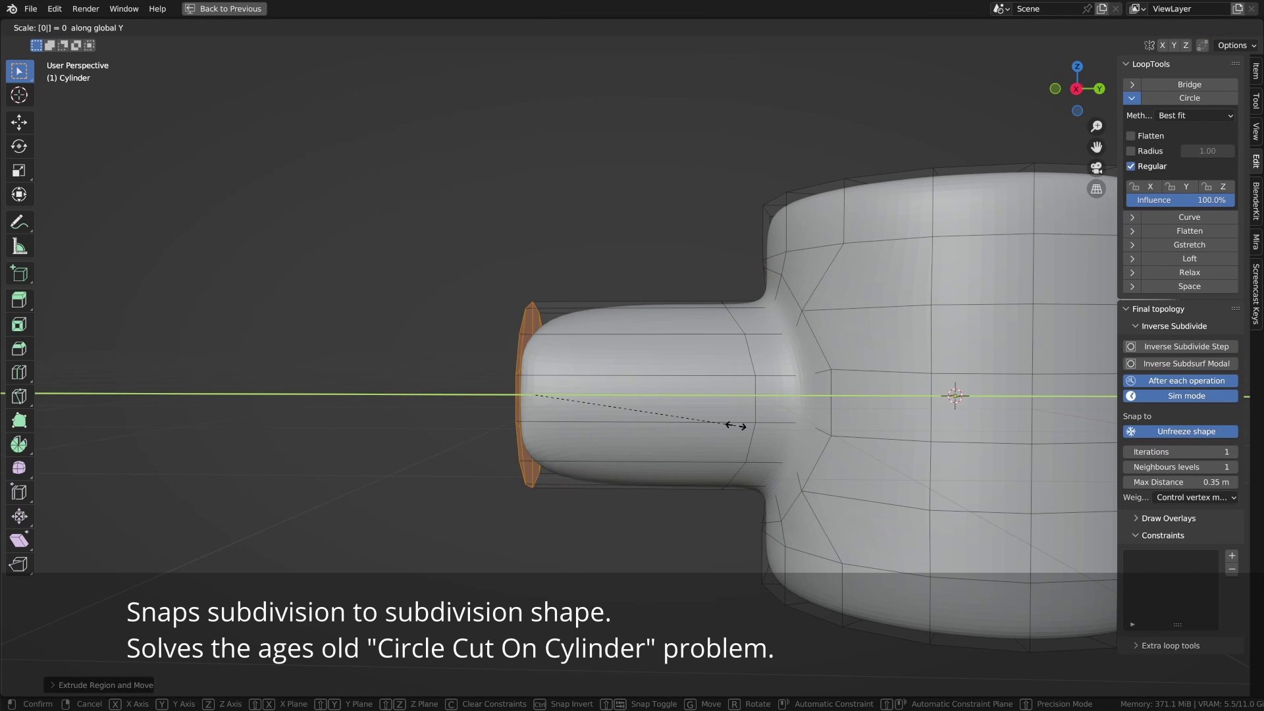Open the Render menu

click(85, 9)
